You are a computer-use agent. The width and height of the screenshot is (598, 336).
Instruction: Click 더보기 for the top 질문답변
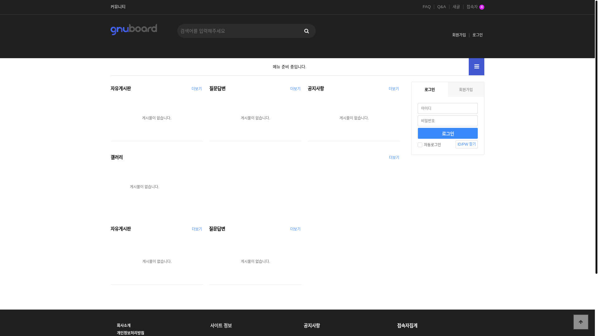tap(295, 89)
